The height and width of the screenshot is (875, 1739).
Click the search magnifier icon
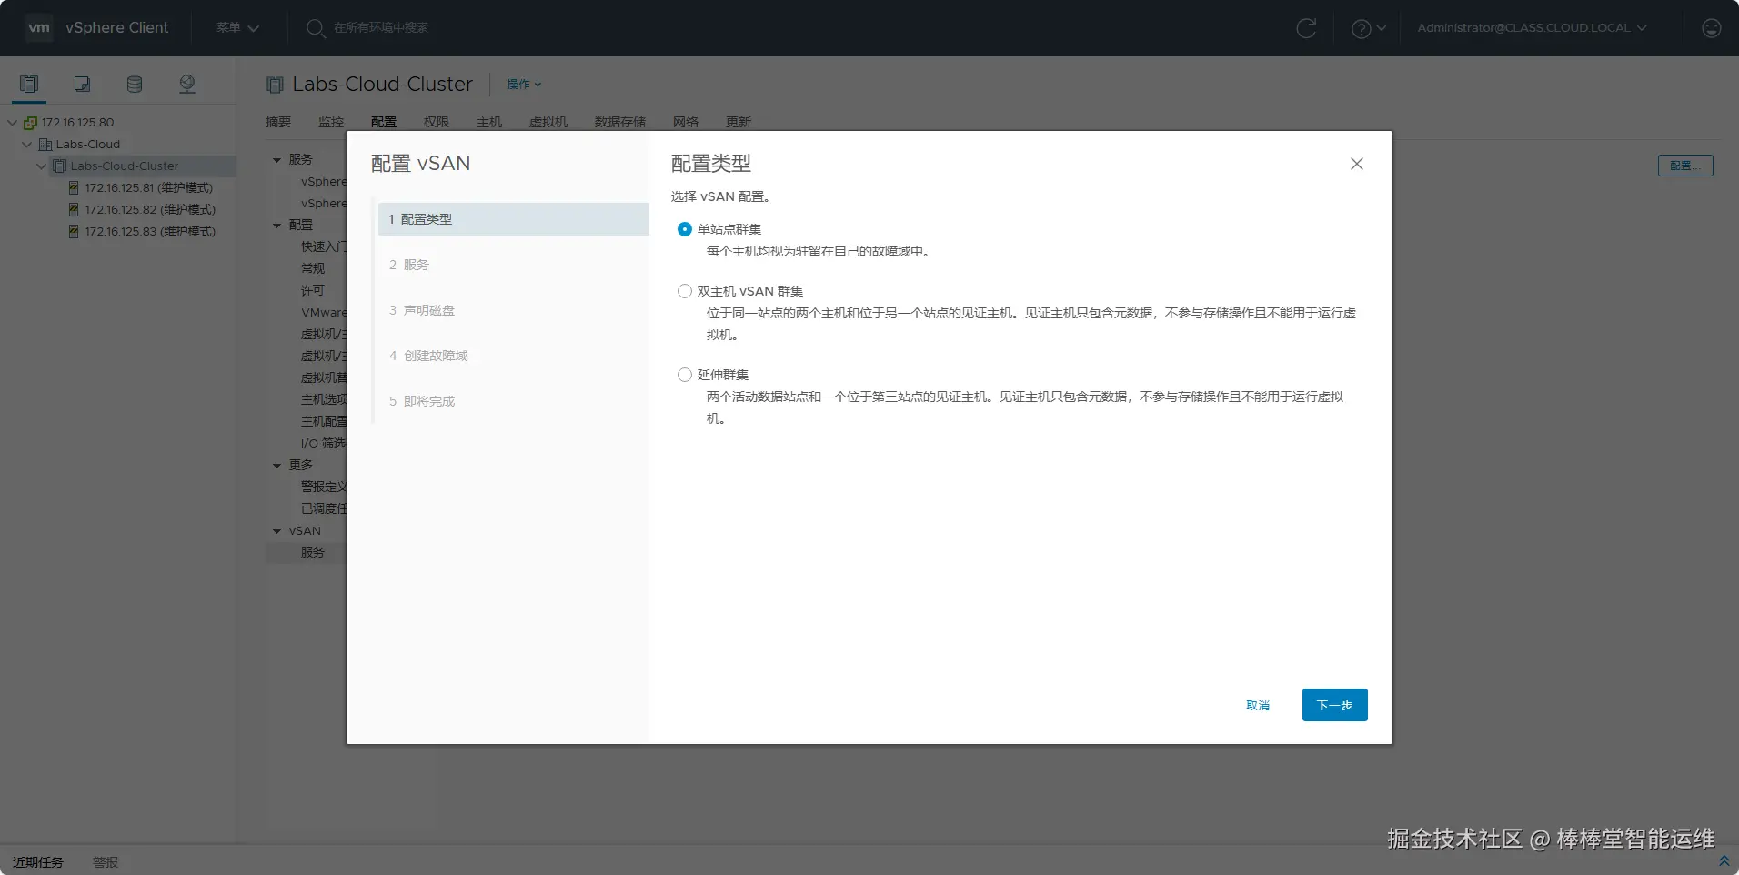point(316,28)
